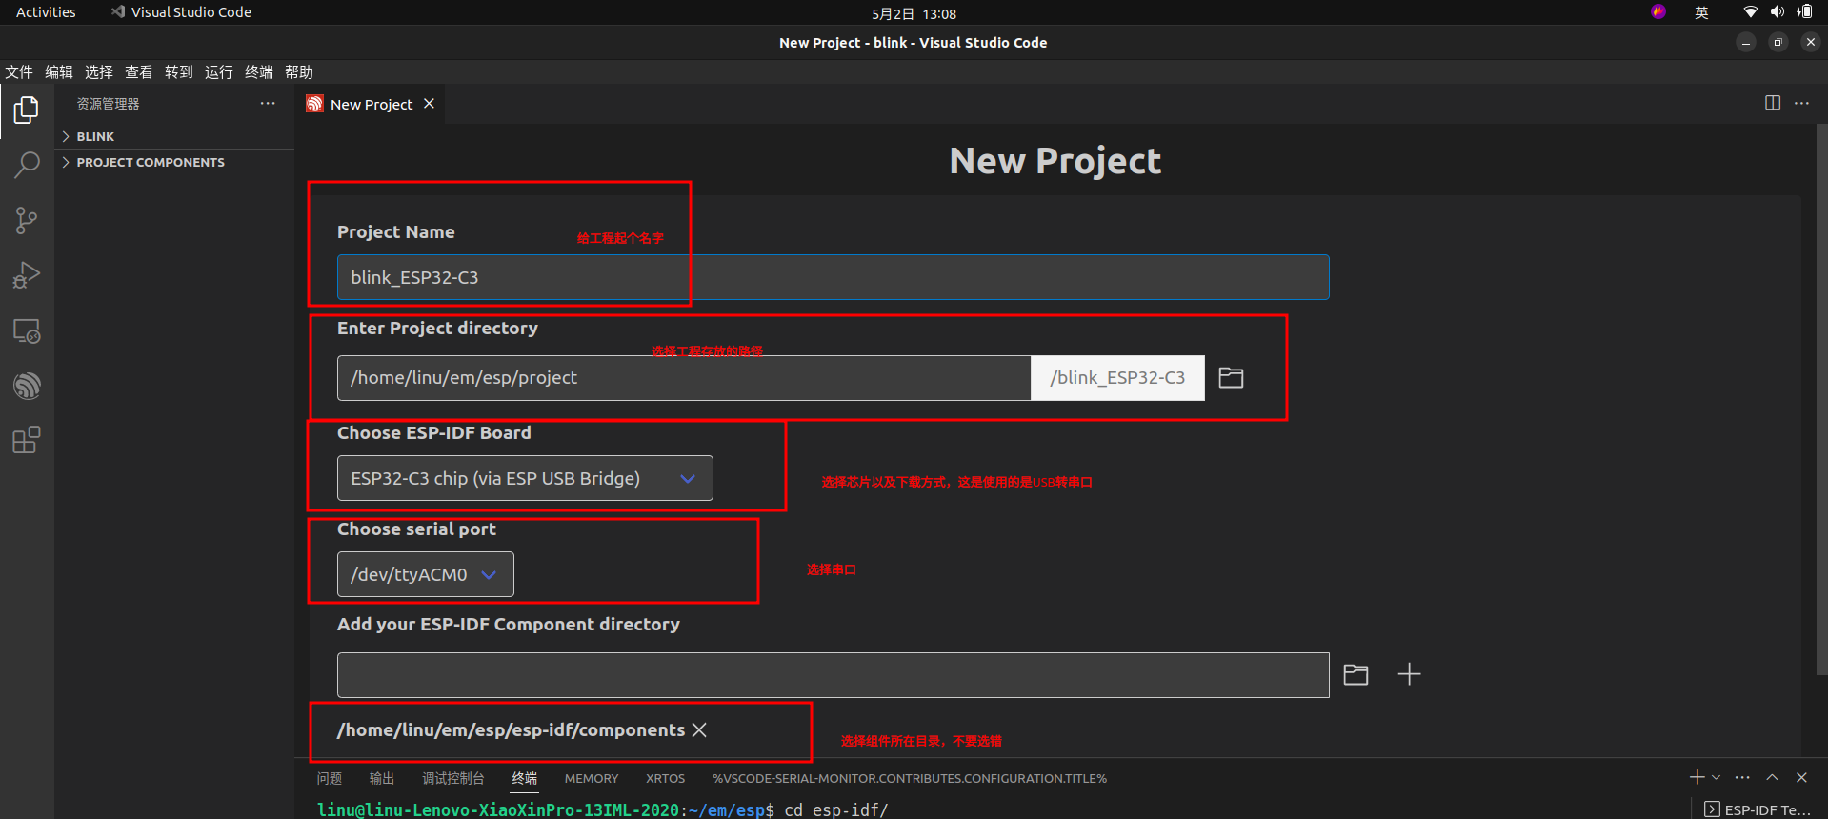
Task: Open the Extensions view
Action: [27, 440]
